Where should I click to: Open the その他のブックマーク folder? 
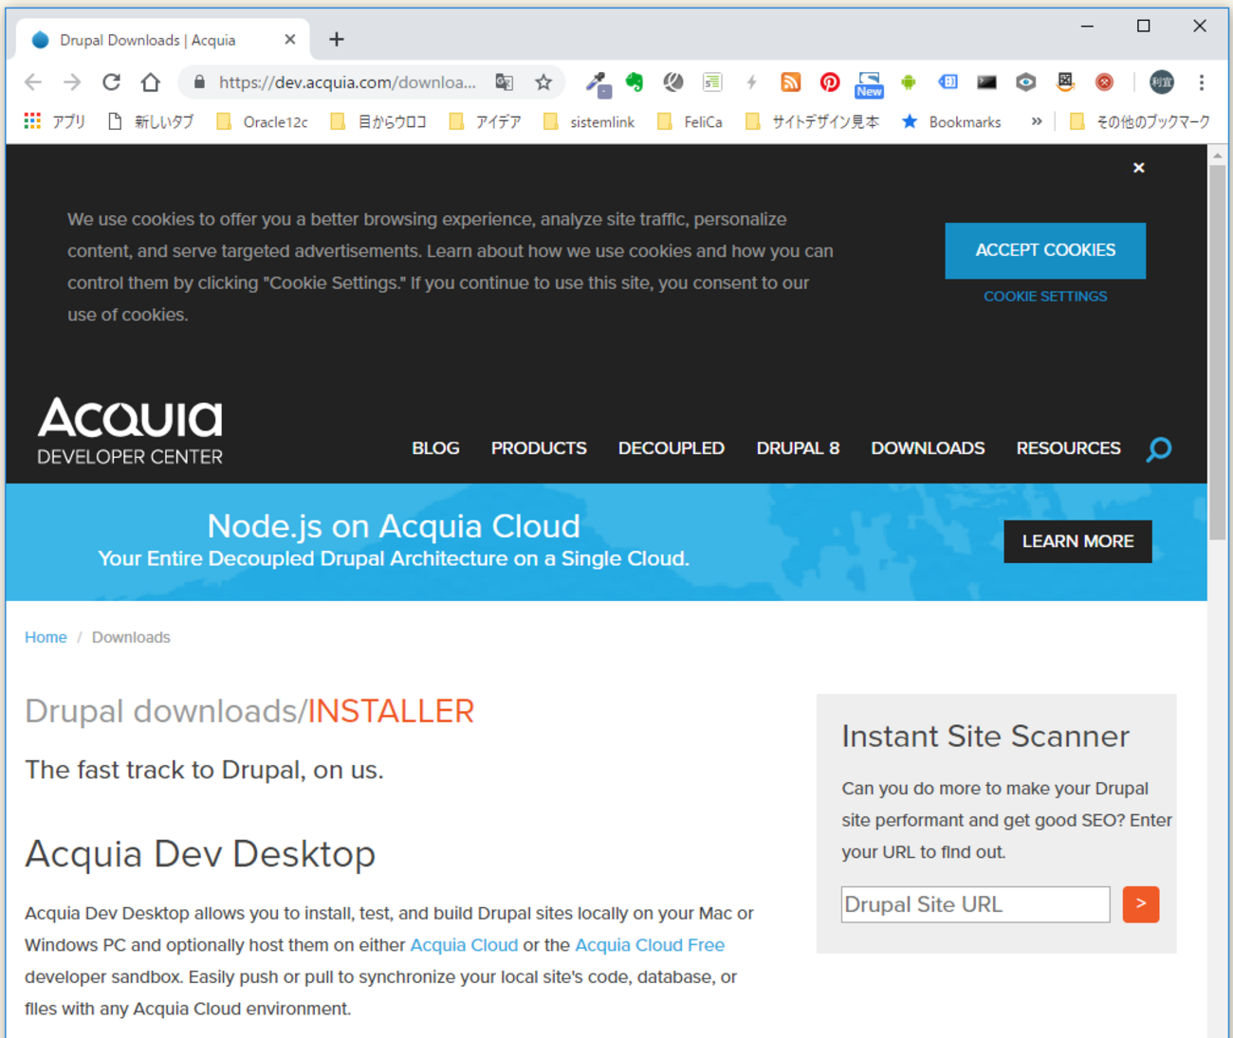click(x=1139, y=121)
